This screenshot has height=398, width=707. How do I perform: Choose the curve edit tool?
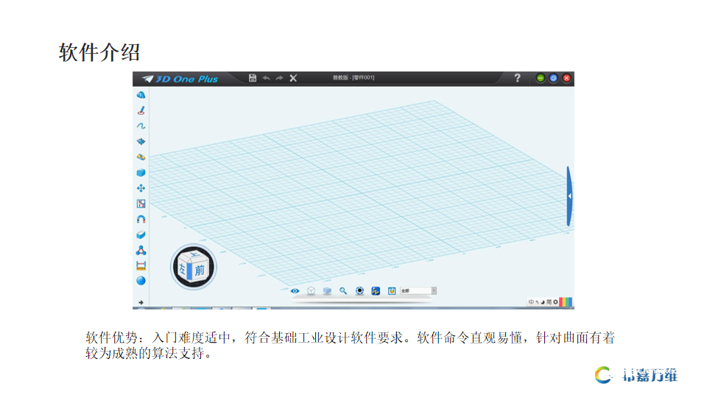point(141,125)
